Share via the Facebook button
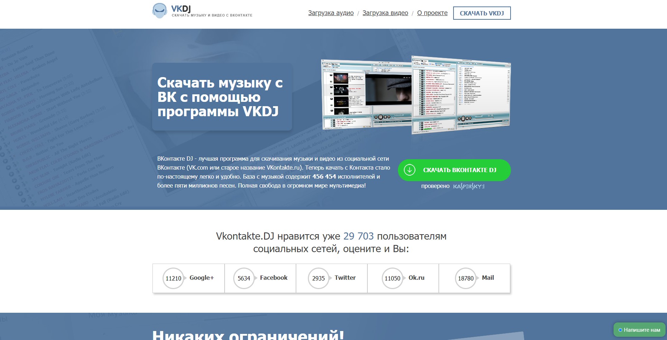 coord(274,278)
